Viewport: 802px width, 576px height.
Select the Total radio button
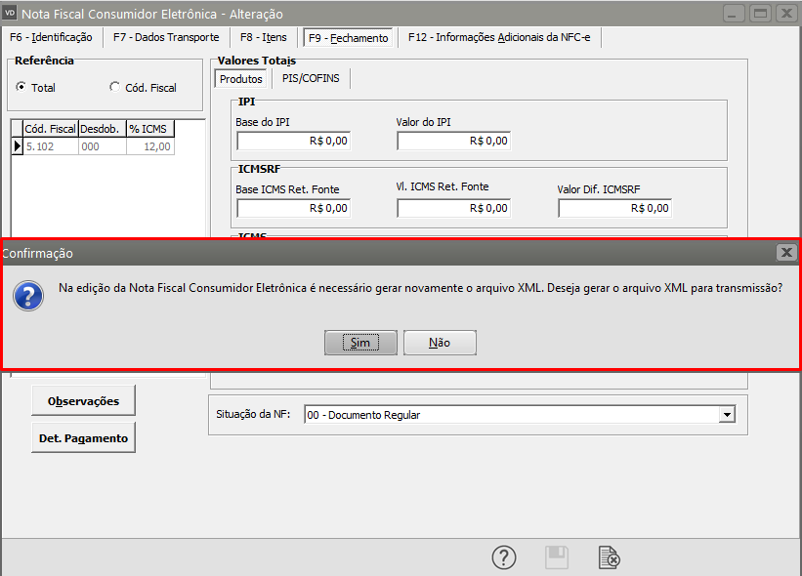21,87
